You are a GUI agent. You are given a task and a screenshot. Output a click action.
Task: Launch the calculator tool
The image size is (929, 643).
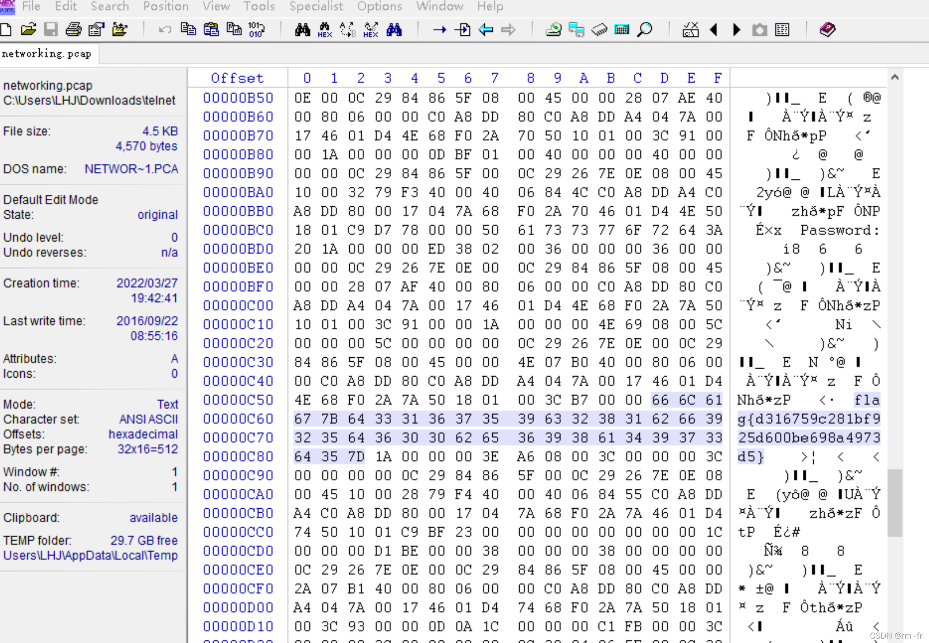point(622,30)
